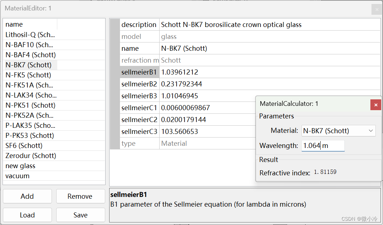
Task: Select Lithosil-Q (Sch... in material list
Action: (x=30, y=35)
